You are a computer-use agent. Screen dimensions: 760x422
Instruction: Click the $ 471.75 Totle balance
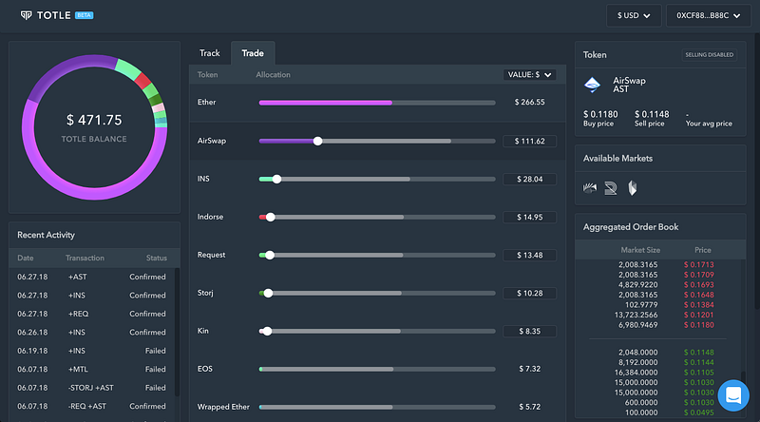[x=94, y=121]
